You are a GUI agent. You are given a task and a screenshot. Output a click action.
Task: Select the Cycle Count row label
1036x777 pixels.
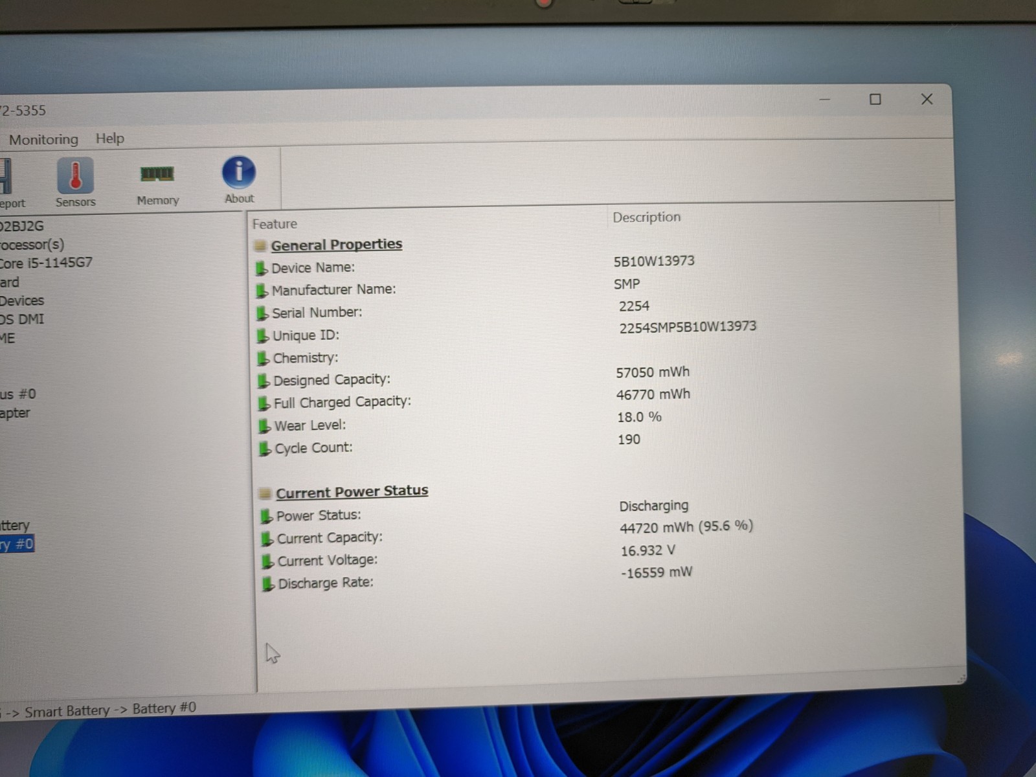pyautogui.click(x=313, y=447)
